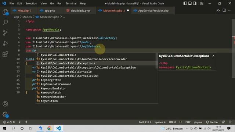Click Prettier status bar item
This screenshot has width=235, height=132.
tap(212, 122)
